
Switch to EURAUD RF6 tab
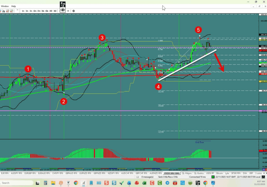(x=44, y=173)
